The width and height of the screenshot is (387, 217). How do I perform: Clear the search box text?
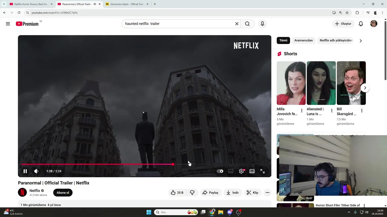237,24
